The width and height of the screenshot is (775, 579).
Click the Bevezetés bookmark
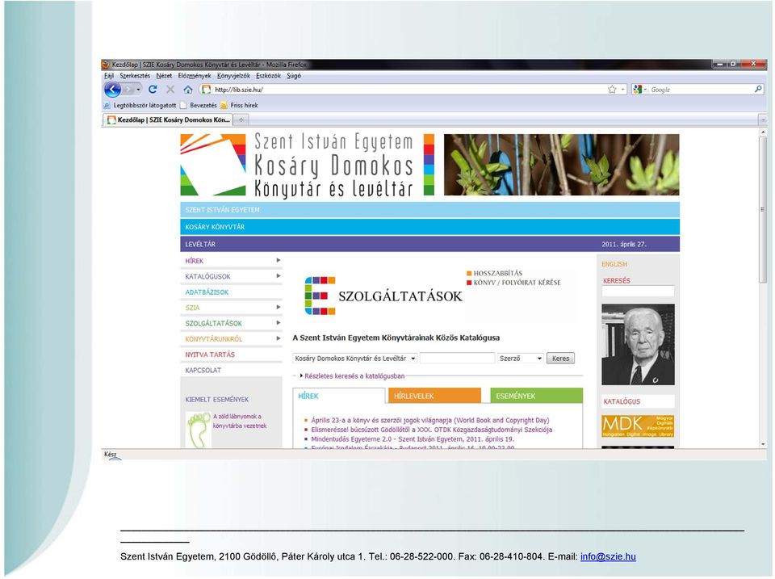coord(199,105)
